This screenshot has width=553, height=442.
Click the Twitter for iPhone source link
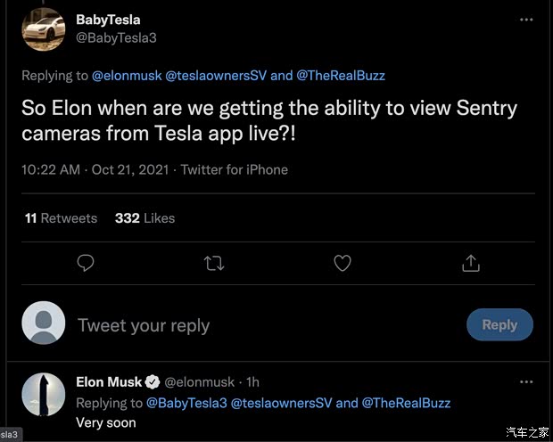235,169
